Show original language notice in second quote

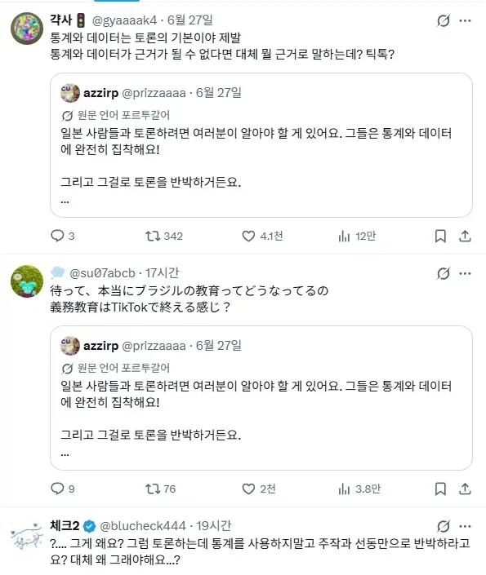116,368
